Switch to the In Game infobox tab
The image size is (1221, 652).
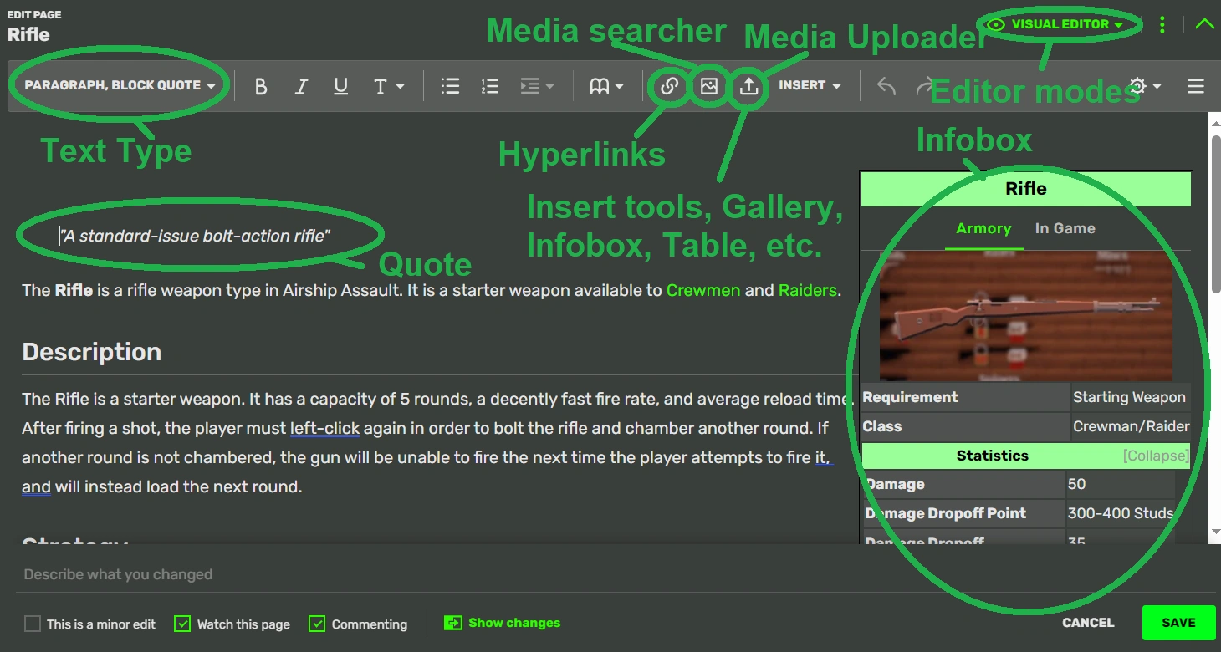(1065, 228)
